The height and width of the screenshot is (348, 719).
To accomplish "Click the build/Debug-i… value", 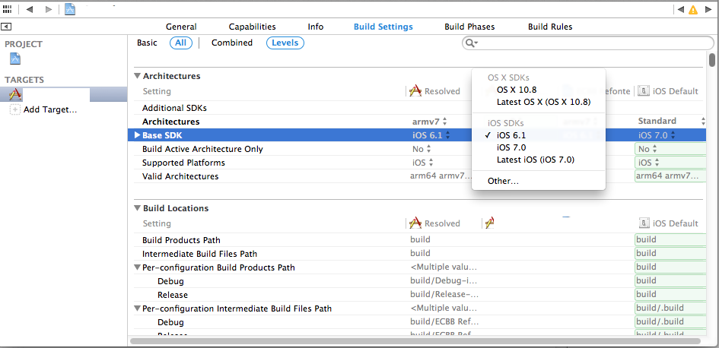I will 444,280.
